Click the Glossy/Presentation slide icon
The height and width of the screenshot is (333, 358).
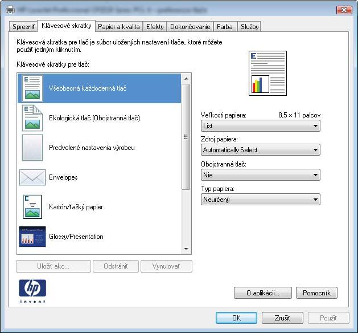pos(32,237)
